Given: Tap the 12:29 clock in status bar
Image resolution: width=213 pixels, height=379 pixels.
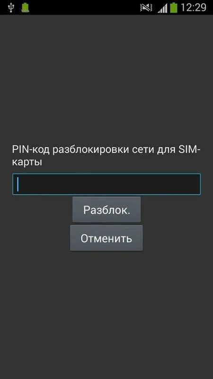Looking at the screenshot, I should point(194,8).
